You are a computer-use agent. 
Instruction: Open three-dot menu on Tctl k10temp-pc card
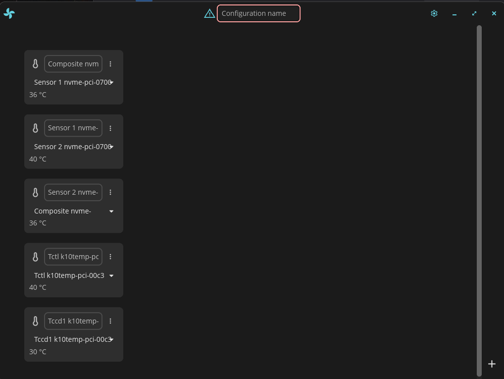tap(110, 257)
